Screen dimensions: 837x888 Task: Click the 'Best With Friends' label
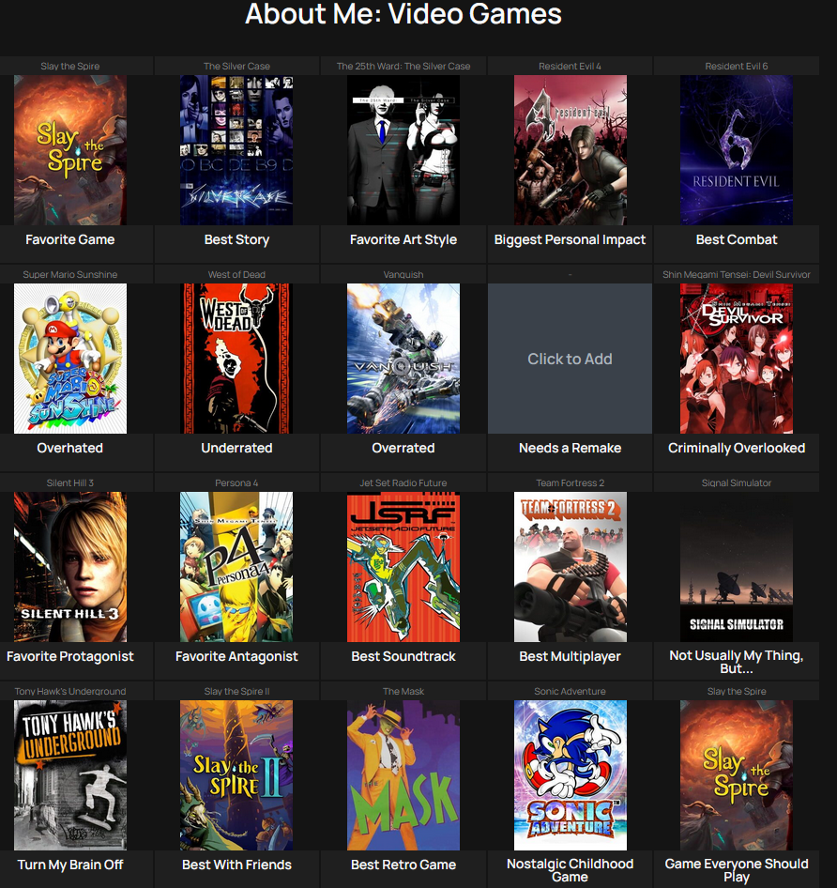click(236, 865)
